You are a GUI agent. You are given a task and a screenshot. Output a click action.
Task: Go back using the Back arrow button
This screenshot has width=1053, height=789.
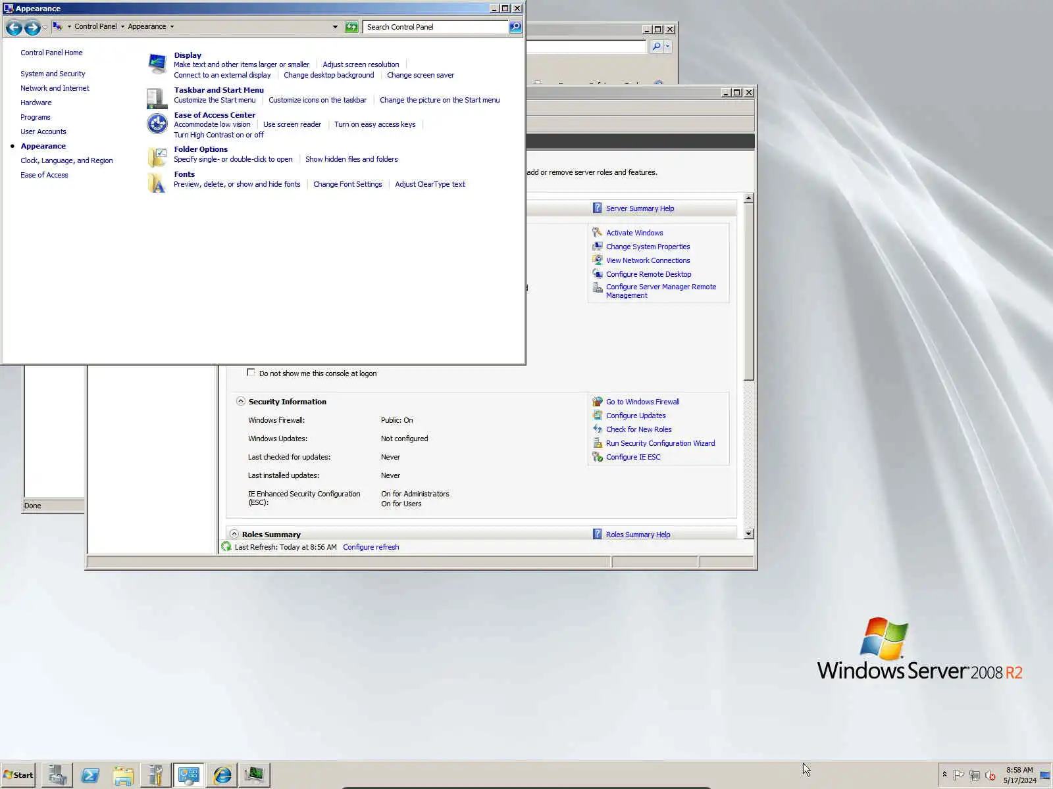click(14, 27)
